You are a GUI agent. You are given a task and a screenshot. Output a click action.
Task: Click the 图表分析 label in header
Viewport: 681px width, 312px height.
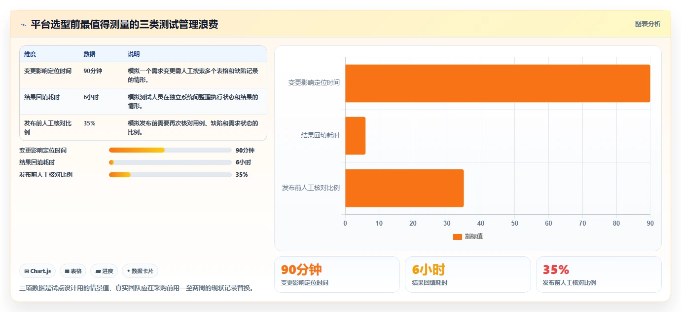coord(647,24)
